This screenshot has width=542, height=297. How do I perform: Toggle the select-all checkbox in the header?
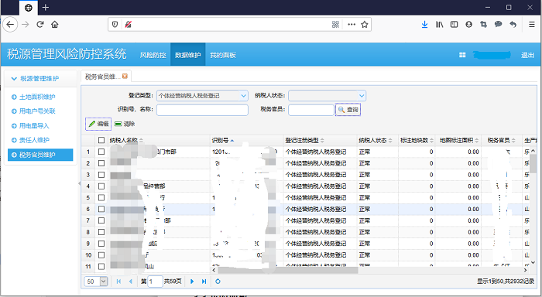(101, 140)
